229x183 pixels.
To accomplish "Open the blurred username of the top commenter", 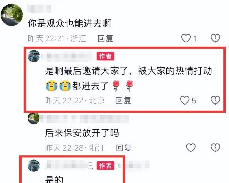I will click(39, 9).
